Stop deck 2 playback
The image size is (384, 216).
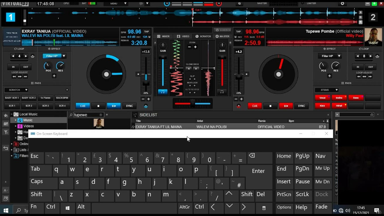pyautogui.click(x=270, y=106)
